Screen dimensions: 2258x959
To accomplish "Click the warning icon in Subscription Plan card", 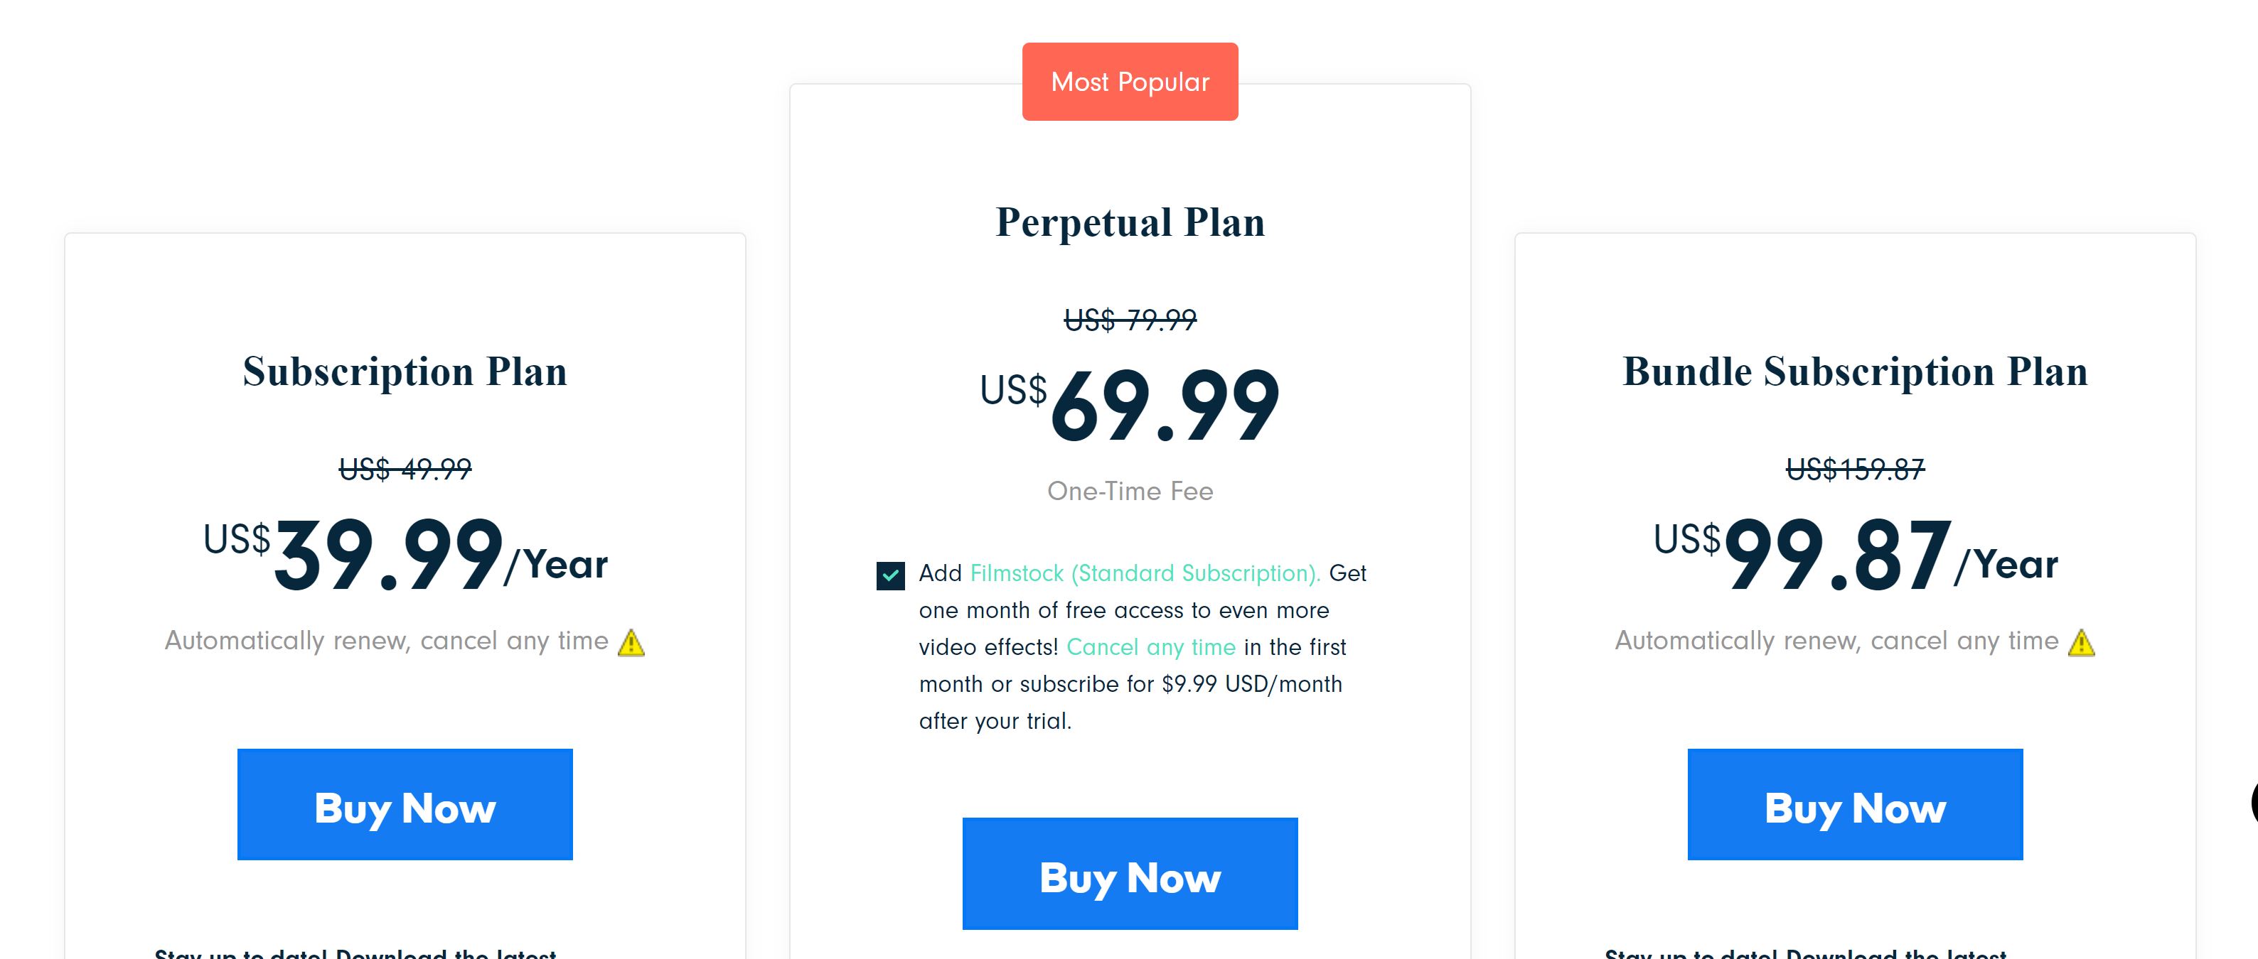I will [x=631, y=643].
